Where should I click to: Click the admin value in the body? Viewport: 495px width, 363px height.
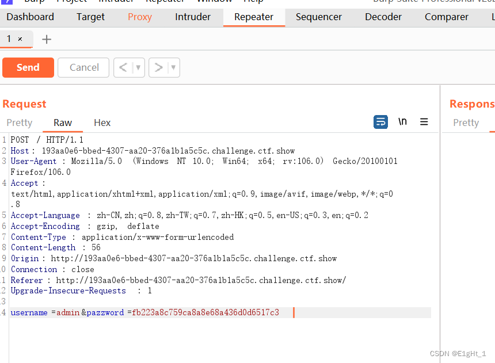click(x=68, y=312)
